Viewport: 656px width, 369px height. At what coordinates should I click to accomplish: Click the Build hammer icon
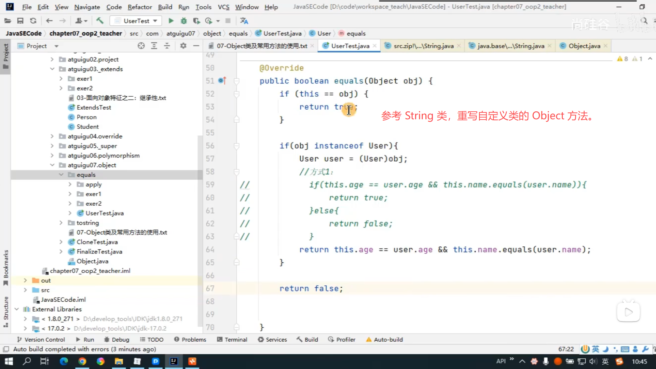click(100, 21)
